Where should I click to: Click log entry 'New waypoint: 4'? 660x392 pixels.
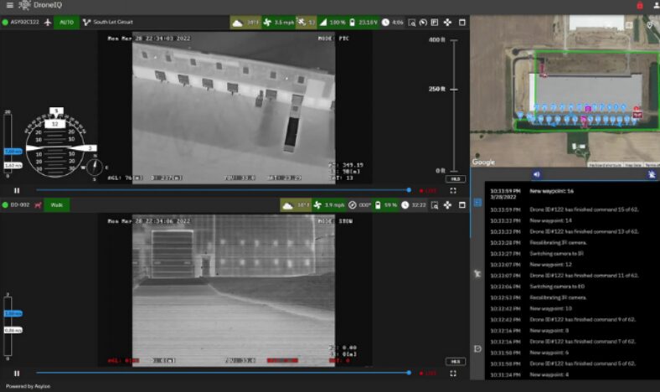click(x=549, y=374)
